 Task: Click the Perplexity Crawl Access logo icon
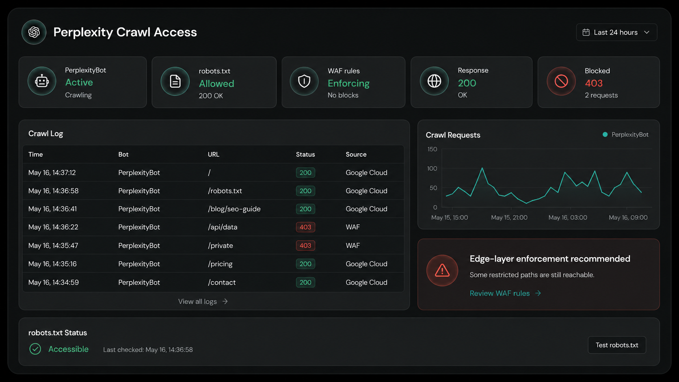pos(34,32)
